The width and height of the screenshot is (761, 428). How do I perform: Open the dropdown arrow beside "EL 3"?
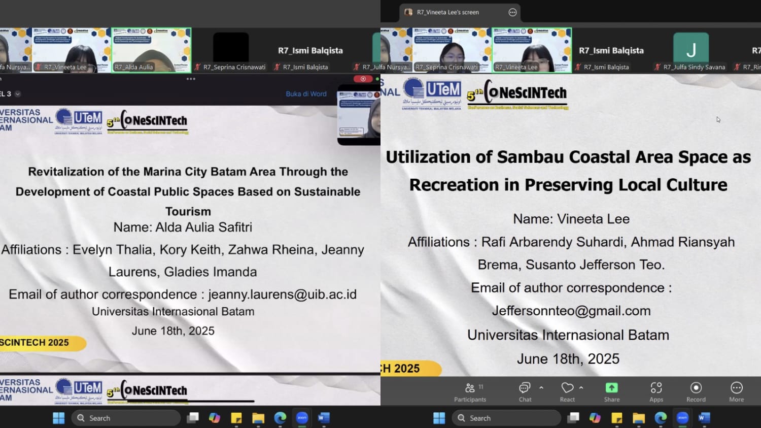click(x=18, y=94)
